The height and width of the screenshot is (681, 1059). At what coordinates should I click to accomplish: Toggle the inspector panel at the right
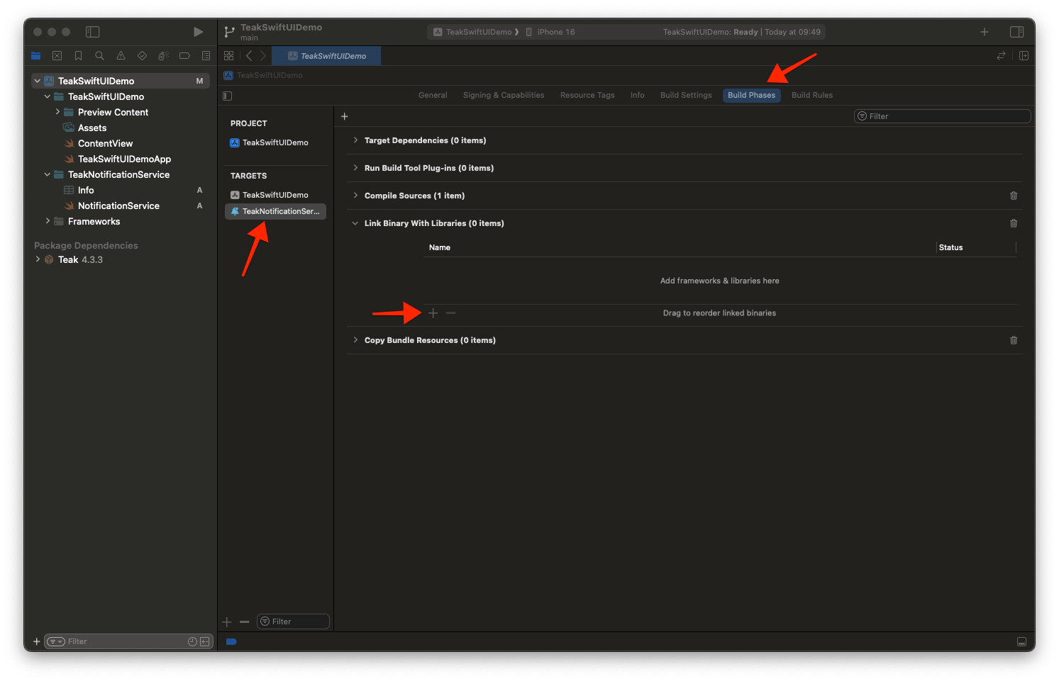(x=1016, y=32)
